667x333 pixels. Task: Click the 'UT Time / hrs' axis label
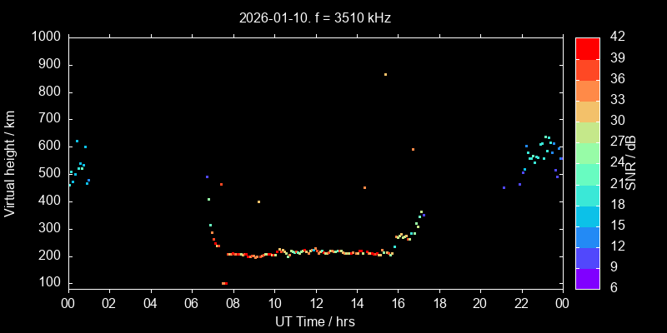coord(314,321)
